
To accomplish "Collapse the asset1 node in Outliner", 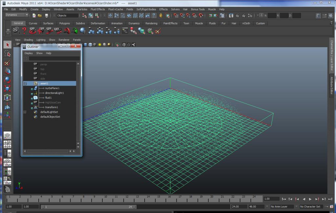I will point(25,84).
